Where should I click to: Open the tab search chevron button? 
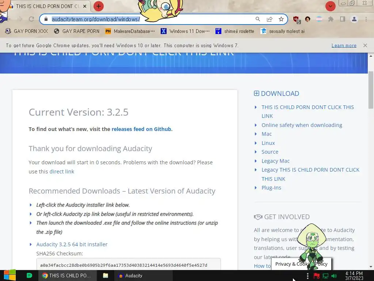click(x=330, y=6)
